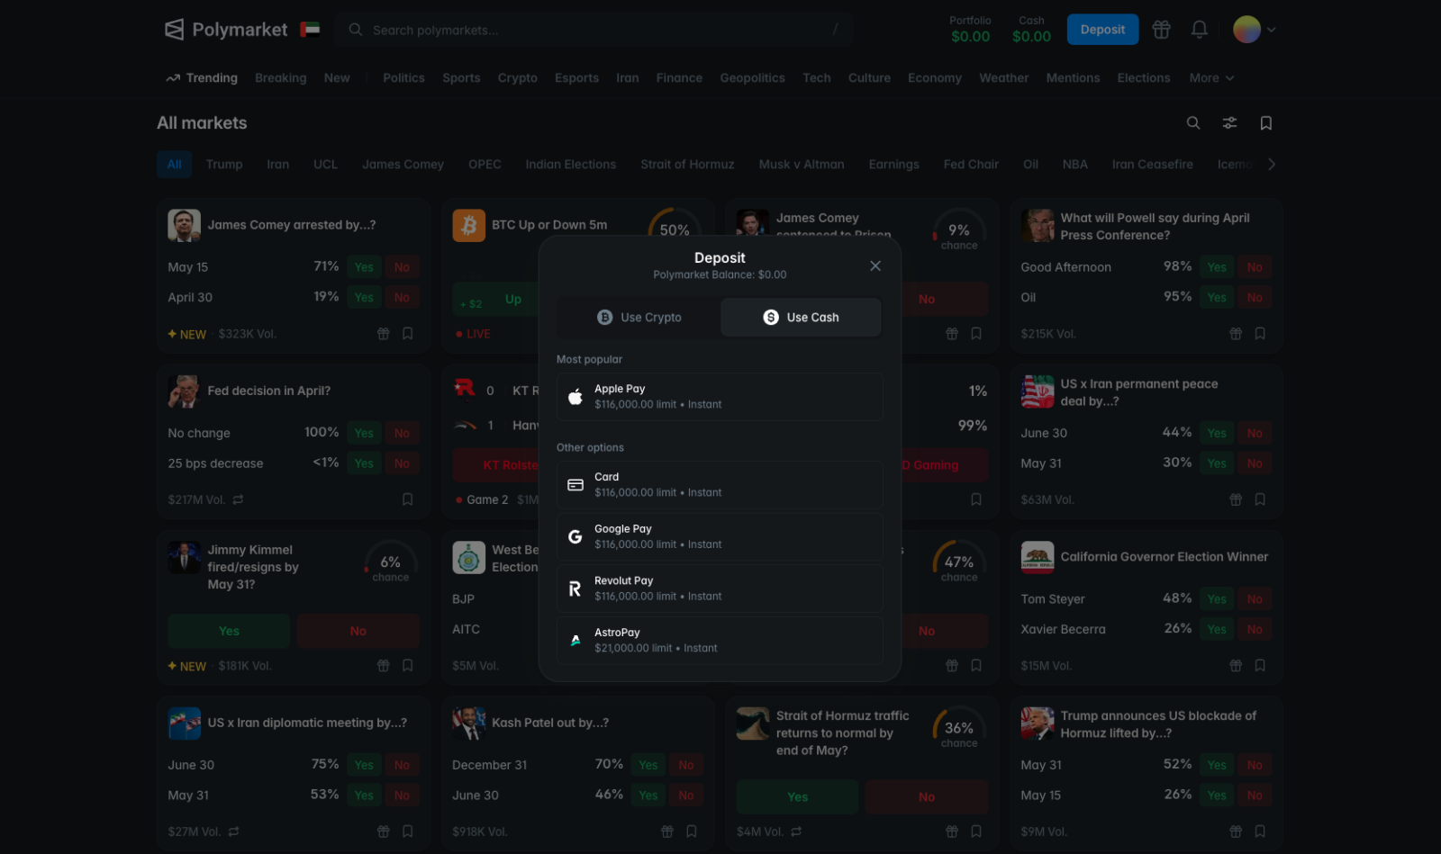Open Kash Patel out by market title
This screenshot has width=1441, height=854.
(550, 723)
